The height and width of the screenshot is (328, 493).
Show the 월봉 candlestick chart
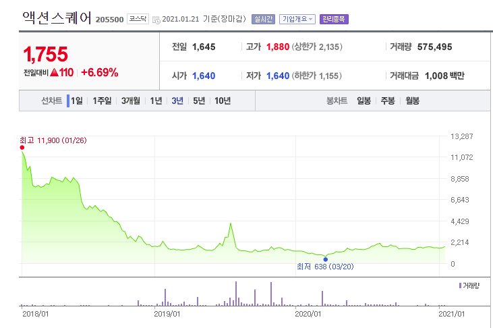(x=412, y=101)
